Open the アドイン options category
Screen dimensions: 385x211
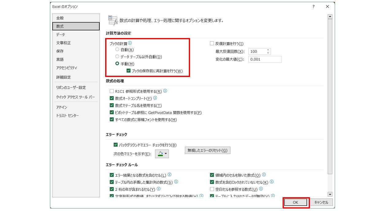tap(76, 107)
